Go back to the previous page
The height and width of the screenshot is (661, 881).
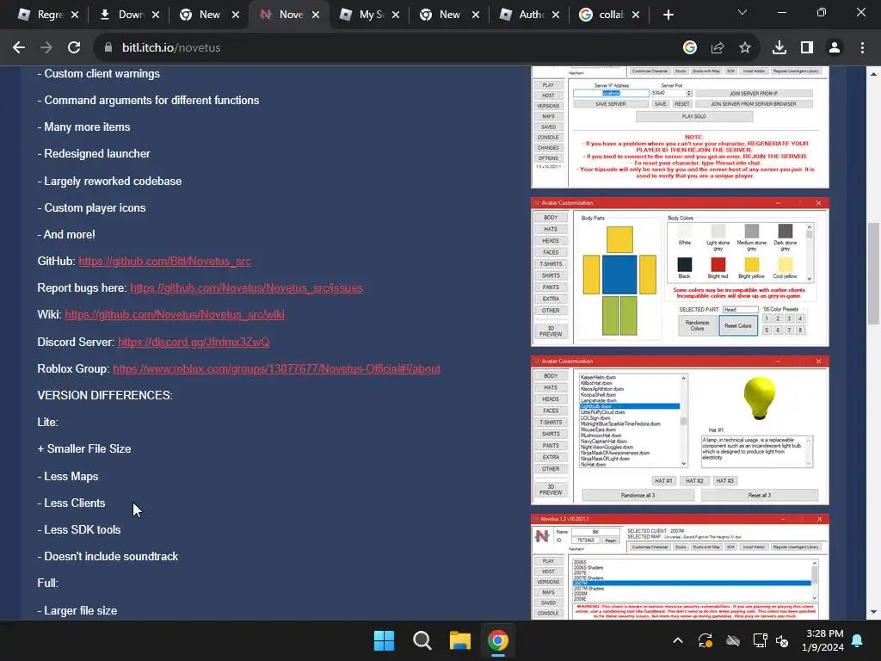(19, 48)
